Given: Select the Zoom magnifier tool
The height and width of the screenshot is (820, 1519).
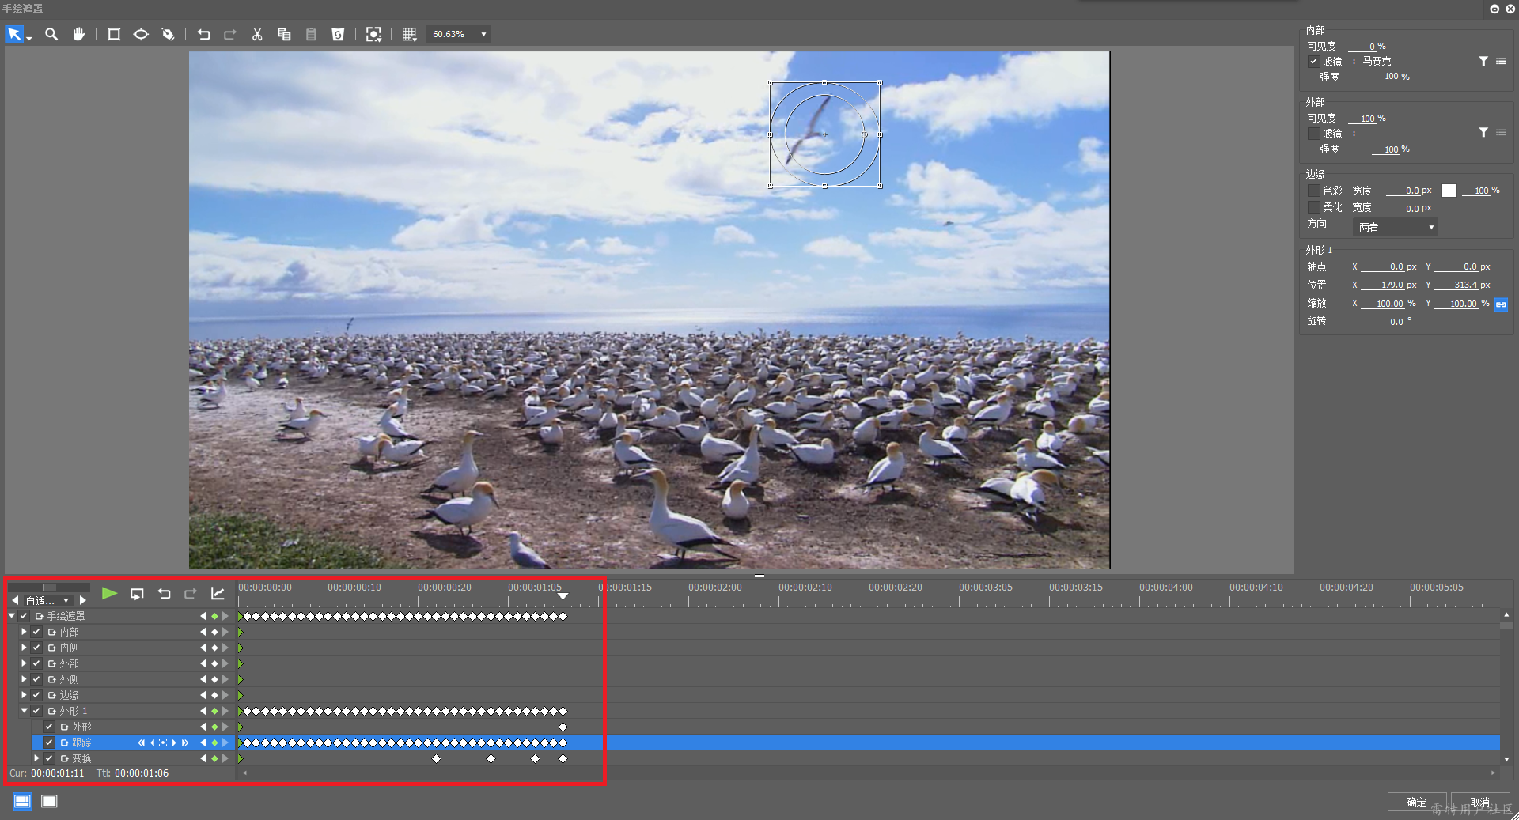Looking at the screenshot, I should point(51,34).
